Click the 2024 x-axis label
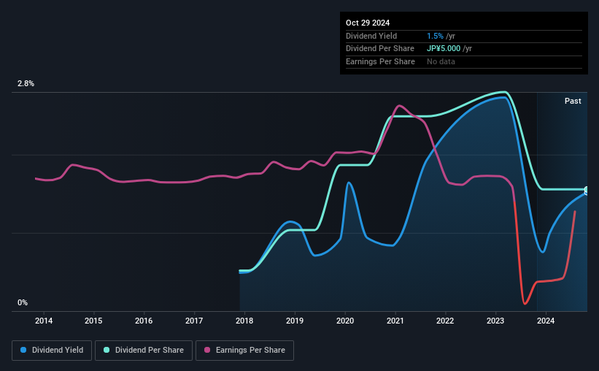Viewport: 599px width, 371px height. pos(546,321)
